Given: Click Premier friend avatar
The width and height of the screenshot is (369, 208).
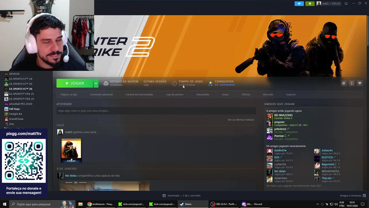Looking at the screenshot, I should point(270,137).
